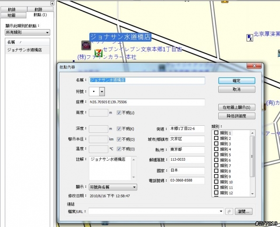Open the 所有類別 category dropdown
280x227 pixels.
coord(28,32)
